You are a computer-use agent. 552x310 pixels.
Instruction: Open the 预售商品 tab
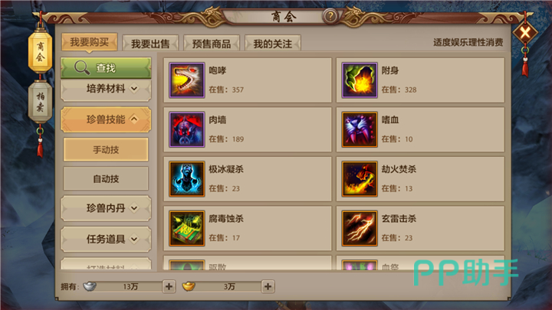tap(212, 44)
